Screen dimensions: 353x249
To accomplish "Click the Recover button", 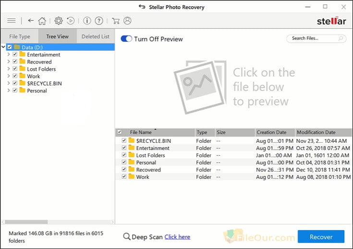I will [x=321, y=237].
